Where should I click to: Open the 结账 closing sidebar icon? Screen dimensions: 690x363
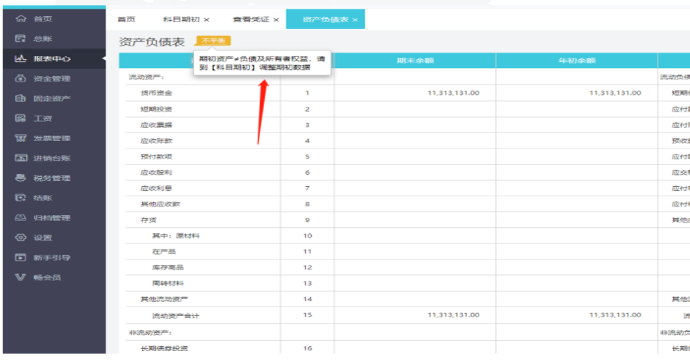[x=21, y=198]
